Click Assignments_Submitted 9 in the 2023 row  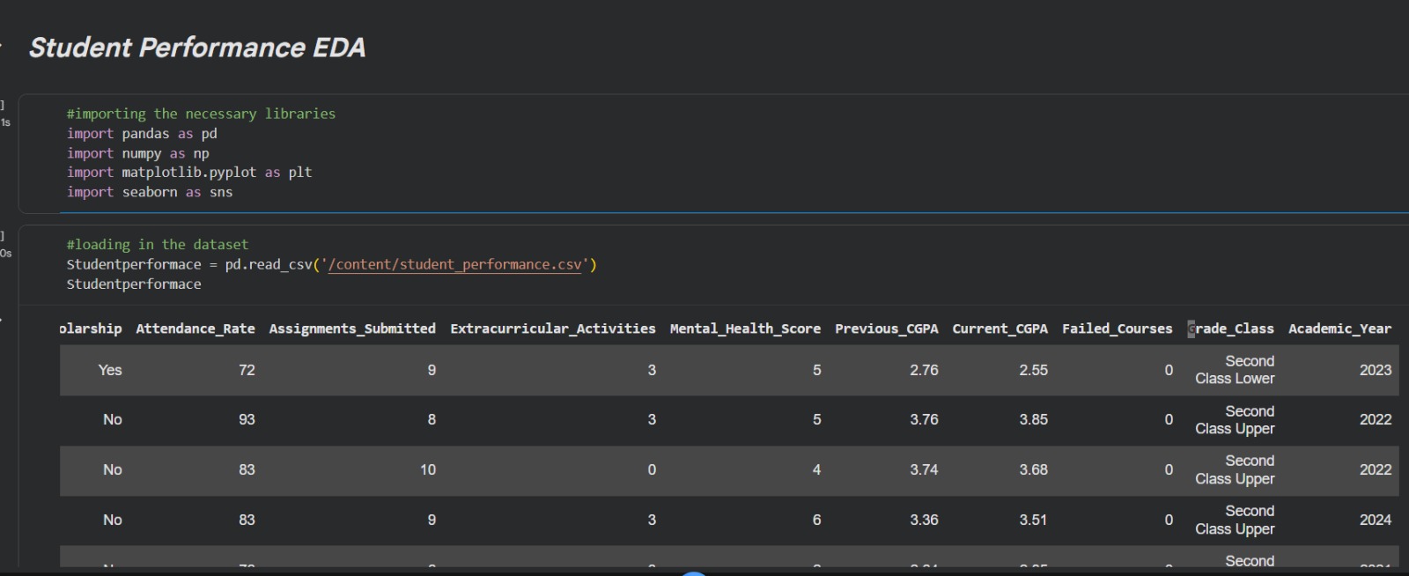(432, 370)
